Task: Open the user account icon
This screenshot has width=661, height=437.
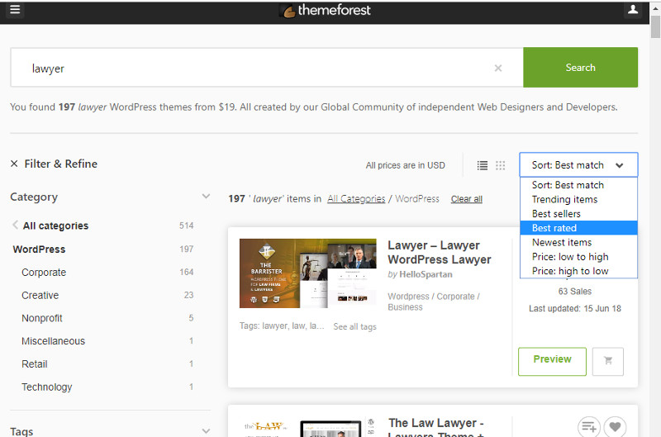Action: pos(633,9)
